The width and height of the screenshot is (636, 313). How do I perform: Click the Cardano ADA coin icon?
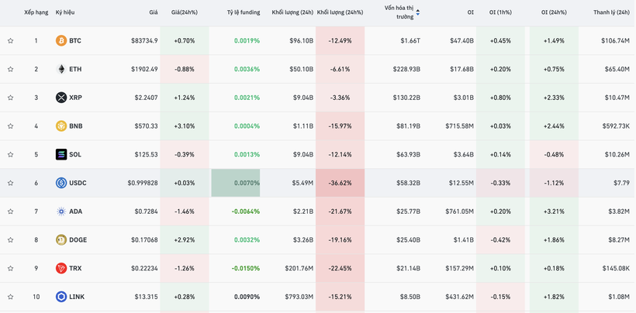tap(61, 212)
